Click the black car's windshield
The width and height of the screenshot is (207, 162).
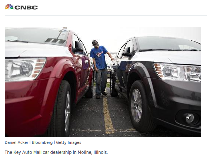coord(168,44)
